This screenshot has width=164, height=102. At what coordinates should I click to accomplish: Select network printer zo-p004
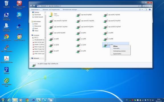click(x=108, y=33)
